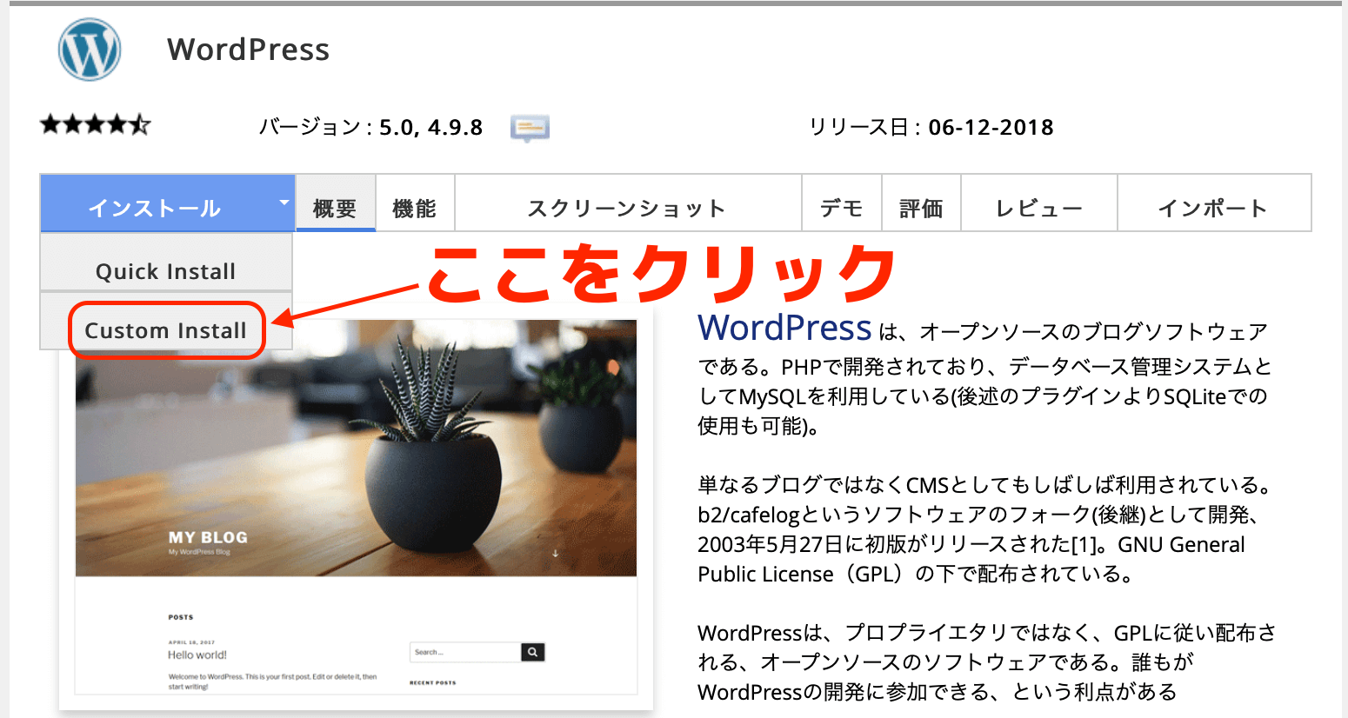Click the インストール tab
This screenshot has height=718, width=1348.
tap(154, 208)
